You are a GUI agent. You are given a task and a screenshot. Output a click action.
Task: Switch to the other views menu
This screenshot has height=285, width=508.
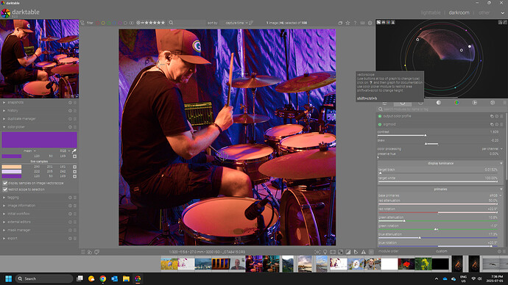click(x=484, y=12)
